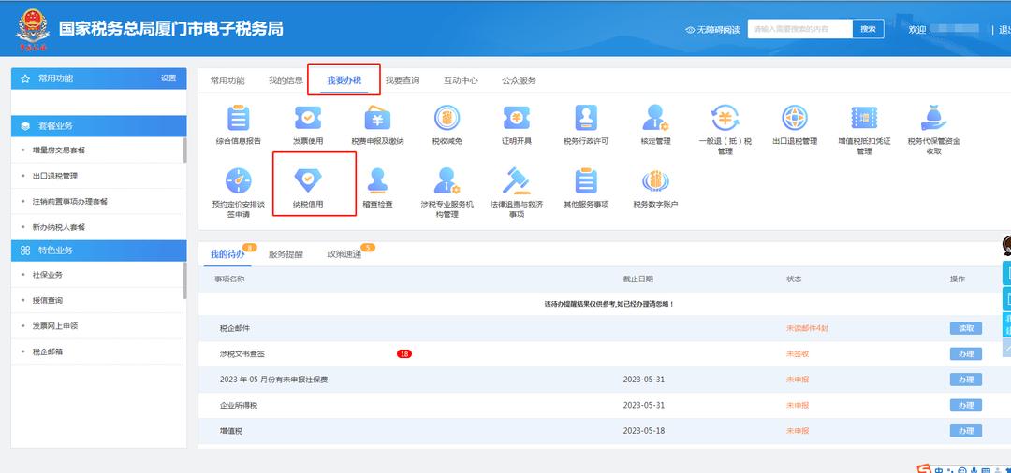
Task: Click 未签收 status text
Action: pyautogui.click(x=797, y=354)
